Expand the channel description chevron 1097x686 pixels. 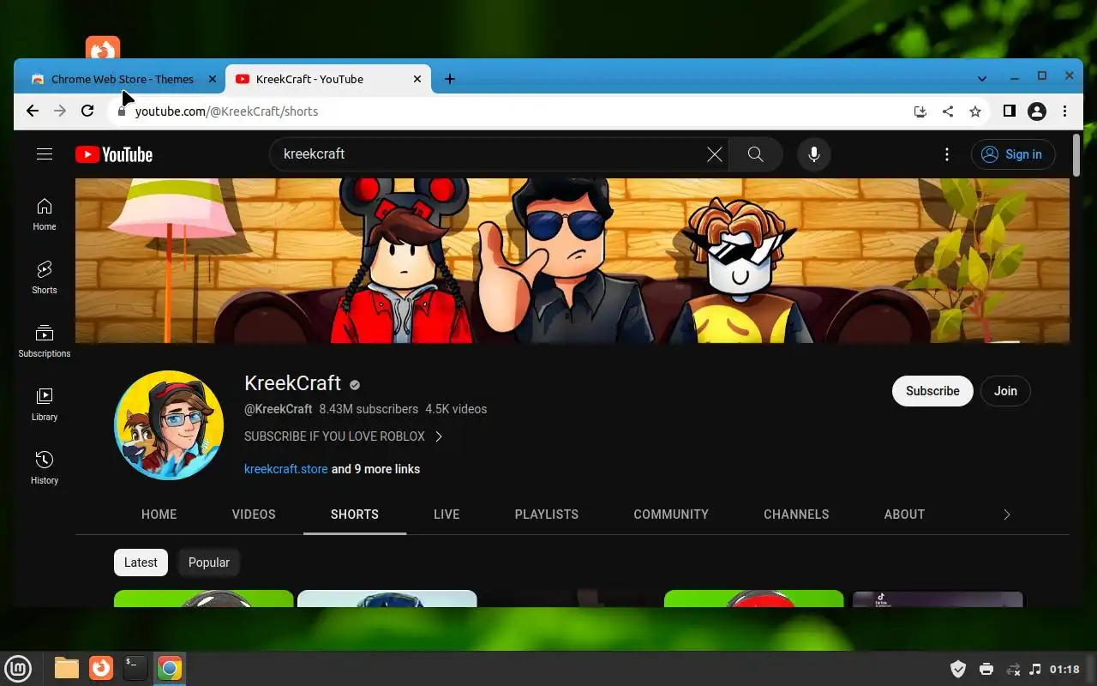click(x=439, y=436)
